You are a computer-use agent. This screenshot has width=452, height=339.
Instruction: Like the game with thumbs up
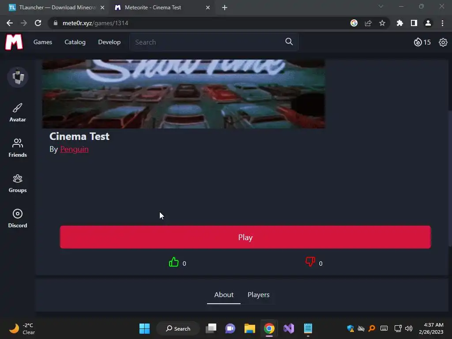coord(173,262)
